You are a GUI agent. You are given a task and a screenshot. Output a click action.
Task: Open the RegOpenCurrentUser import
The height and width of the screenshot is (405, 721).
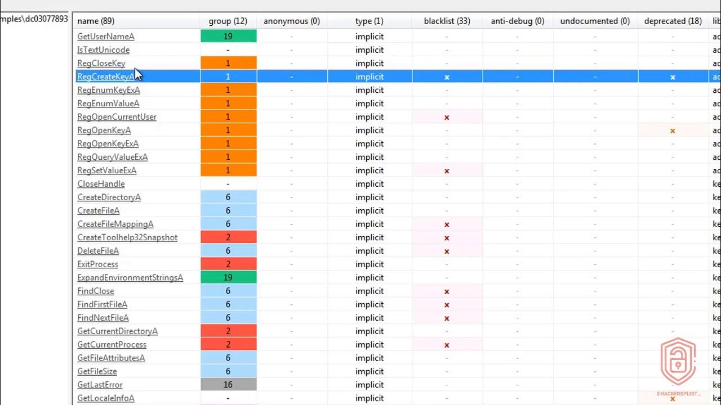[117, 116]
